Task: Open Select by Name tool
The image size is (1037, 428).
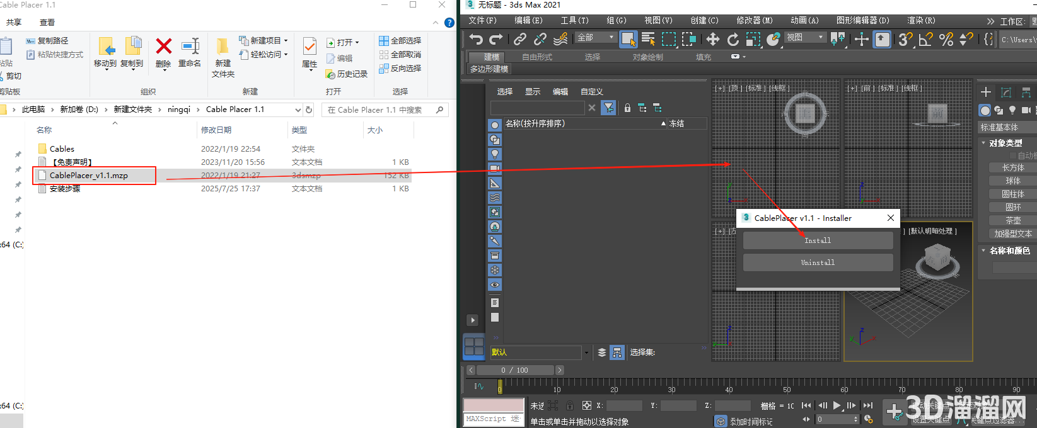Action: [648, 39]
